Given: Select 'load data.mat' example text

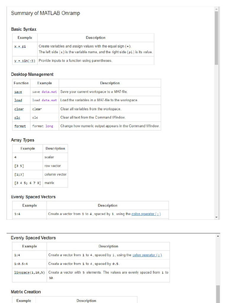Looking at the screenshot, I should point(45,100).
